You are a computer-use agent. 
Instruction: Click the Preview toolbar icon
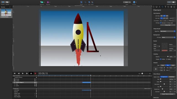tap(134, 2)
